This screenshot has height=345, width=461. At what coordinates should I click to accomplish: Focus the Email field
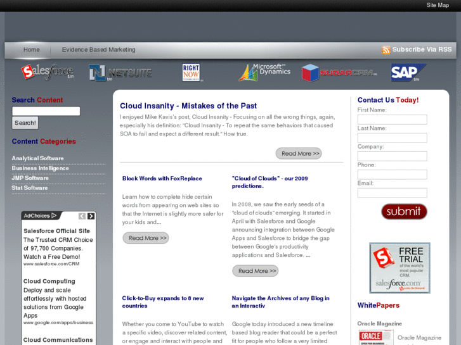point(393,193)
